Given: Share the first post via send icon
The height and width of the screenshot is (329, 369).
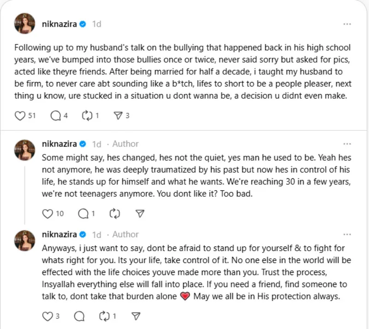Looking at the screenshot, I should click(x=118, y=116).
